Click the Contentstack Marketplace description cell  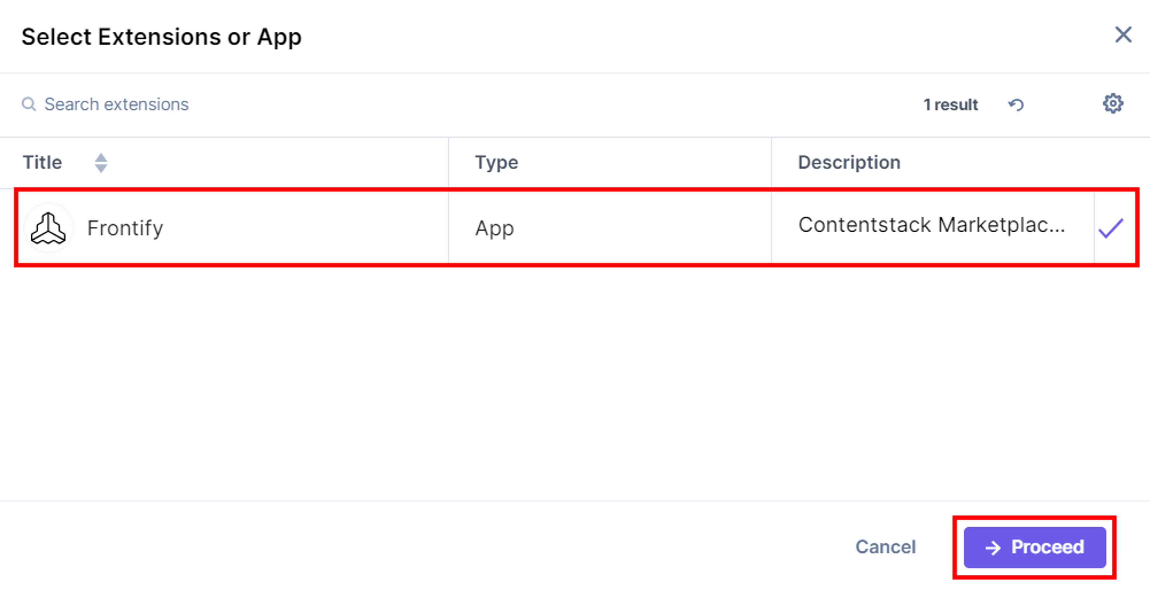point(932,225)
